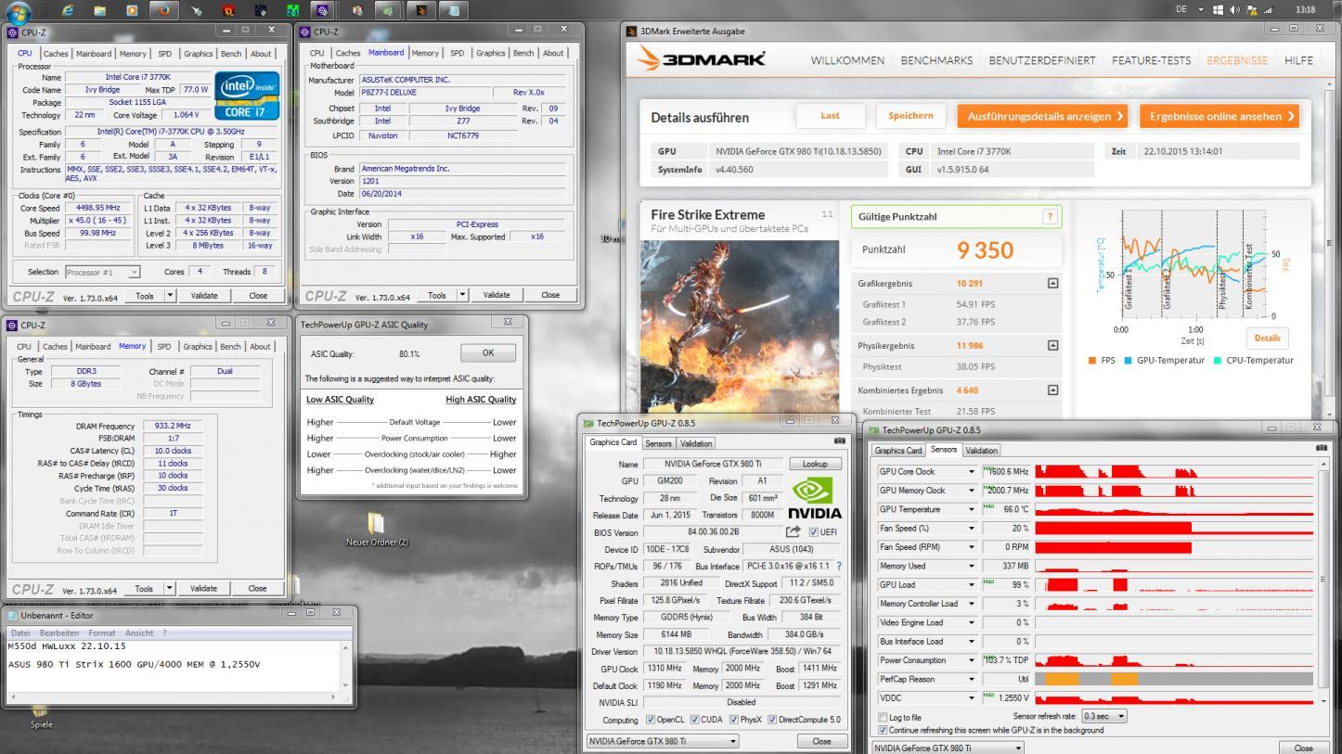Open Windows Explorer folder taskbar icon
Viewport: 1342px width, 754px height.
[x=100, y=10]
